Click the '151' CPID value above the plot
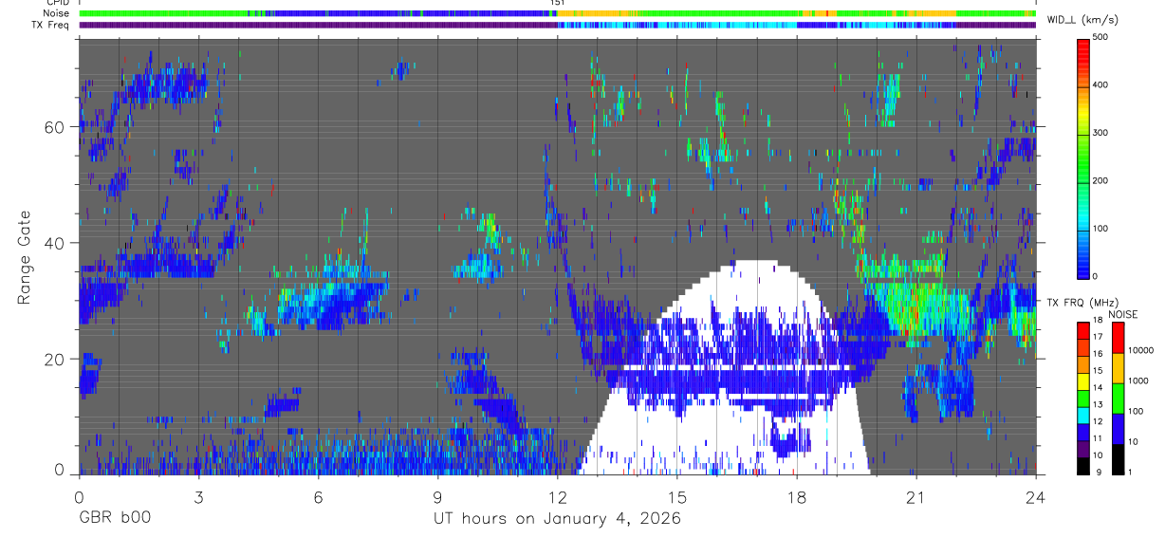Viewport: 1165px width, 538px height. click(558, 4)
